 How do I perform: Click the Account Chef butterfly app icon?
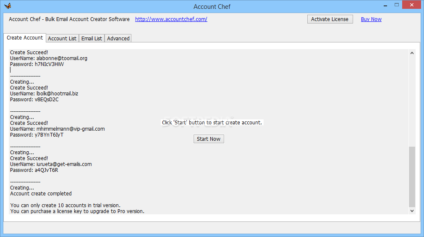coord(8,6)
